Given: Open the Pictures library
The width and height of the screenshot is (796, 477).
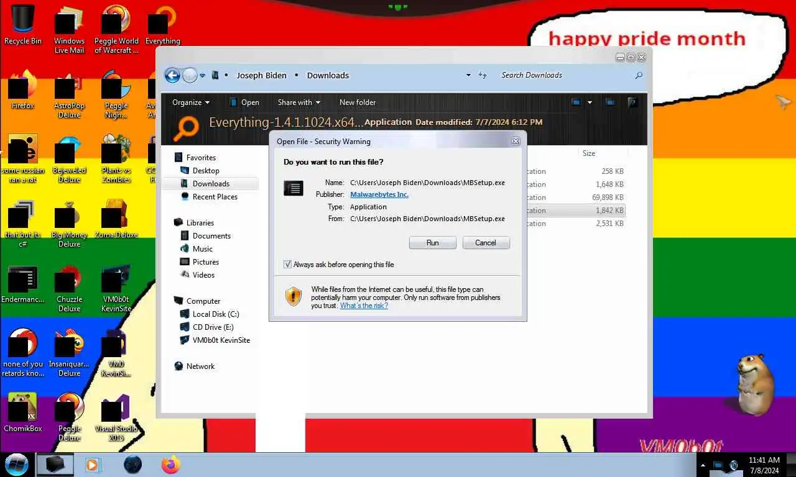Looking at the screenshot, I should click(x=206, y=262).
